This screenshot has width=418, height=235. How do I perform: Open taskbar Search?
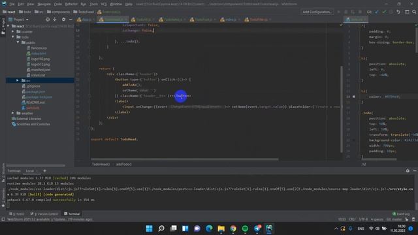[161, 228]
